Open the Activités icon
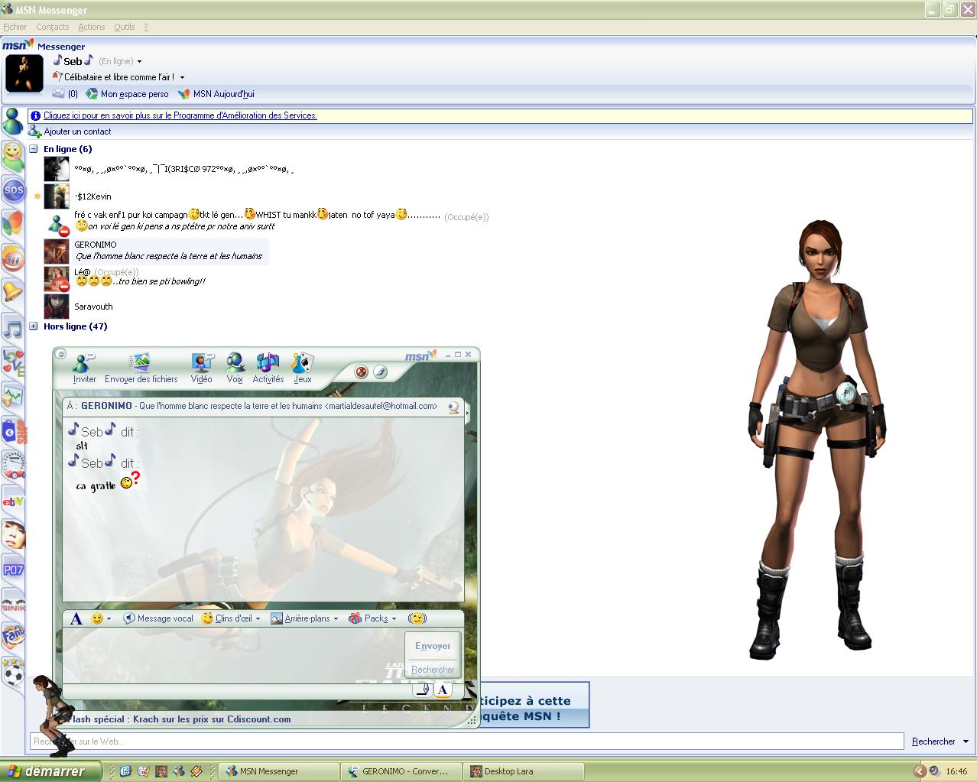This screenshot has width=977, height=782. point(268,368)
